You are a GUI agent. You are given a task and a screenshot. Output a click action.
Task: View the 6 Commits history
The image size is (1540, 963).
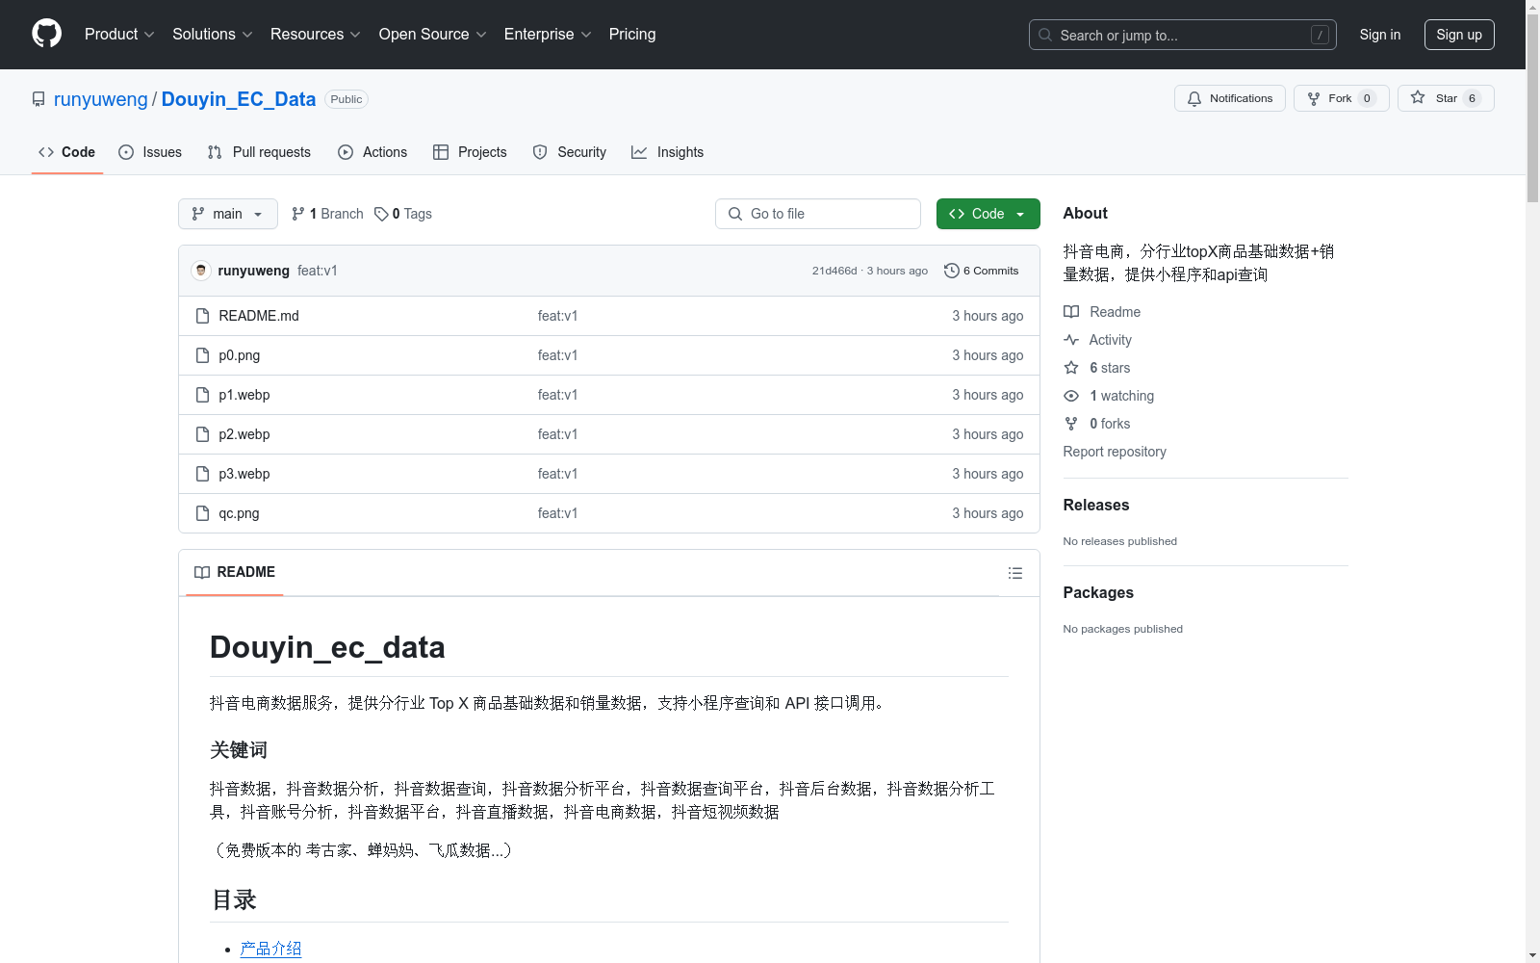[982, 271]
